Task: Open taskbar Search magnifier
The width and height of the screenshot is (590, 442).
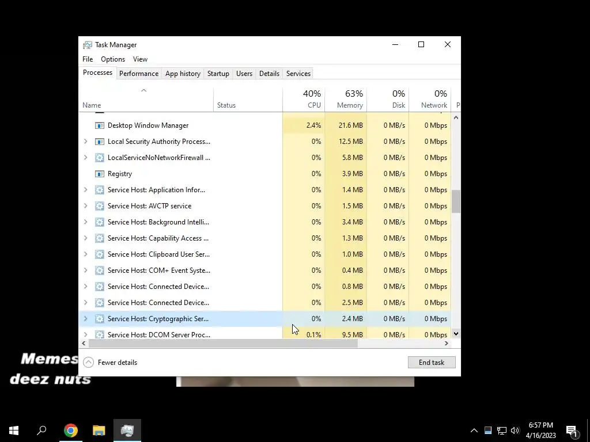Action: [x=41, y=430]
